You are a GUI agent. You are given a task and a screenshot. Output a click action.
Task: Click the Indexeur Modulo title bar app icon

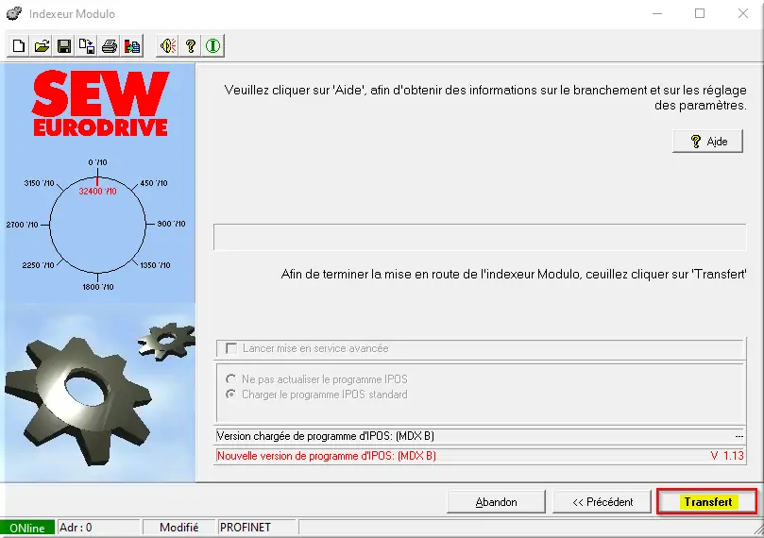tap(14, 13)
